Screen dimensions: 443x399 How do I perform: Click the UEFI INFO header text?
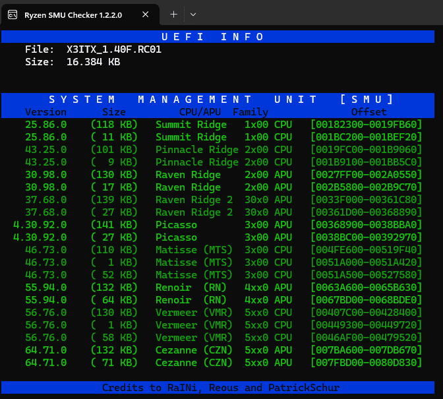click(x=212, y=37)
